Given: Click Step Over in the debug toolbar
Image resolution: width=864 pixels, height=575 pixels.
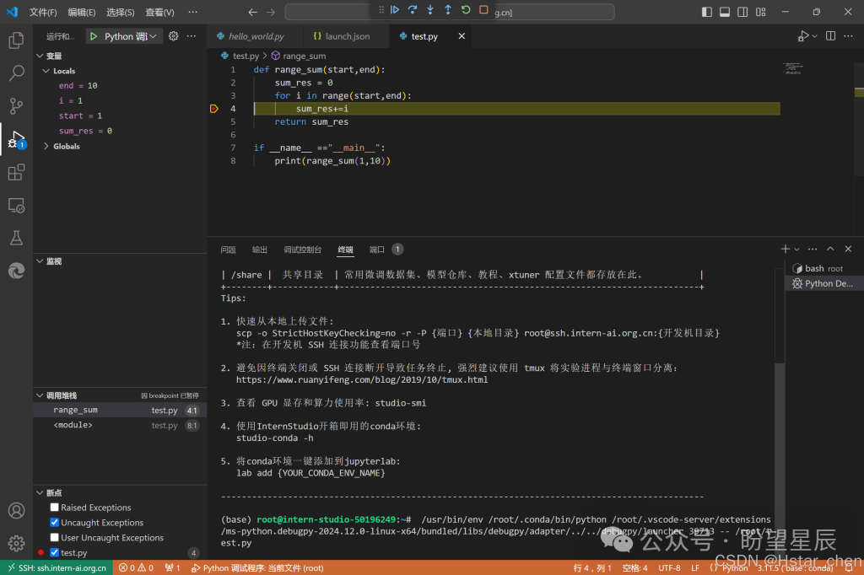Looking at the screenshot, I should click(x=412, y=10).
